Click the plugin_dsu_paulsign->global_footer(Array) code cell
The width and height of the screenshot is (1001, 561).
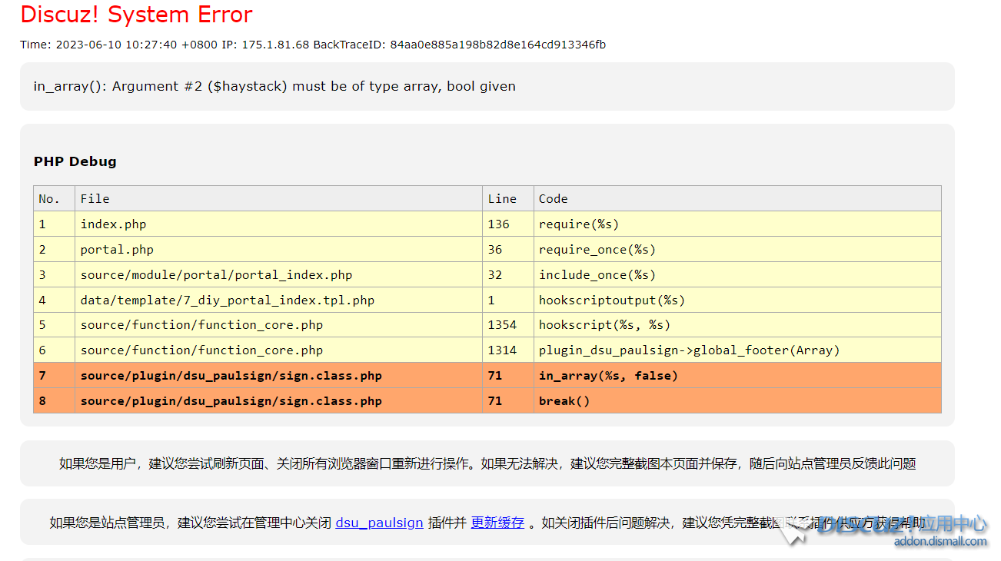(x=689, y=350)
